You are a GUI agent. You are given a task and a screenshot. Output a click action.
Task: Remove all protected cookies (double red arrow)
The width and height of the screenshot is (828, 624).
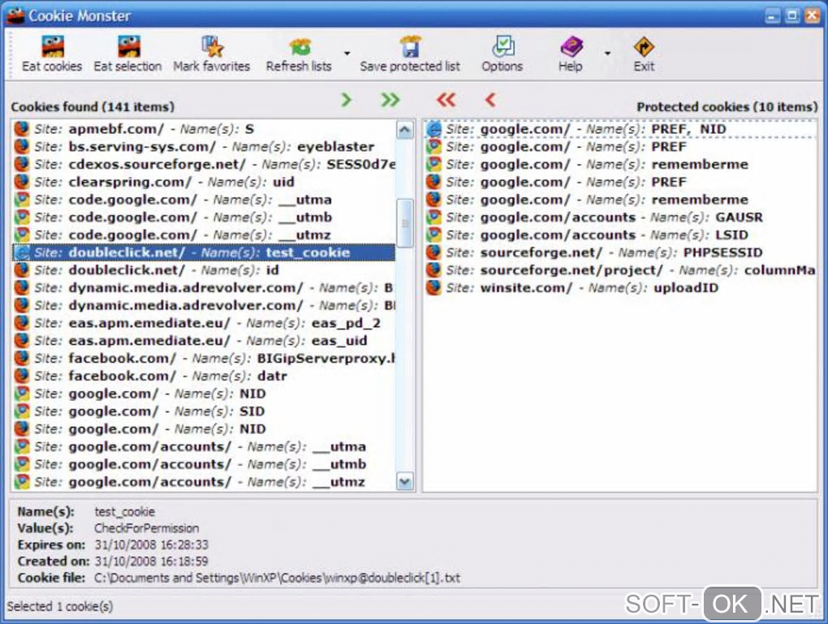tap(446, 99)
